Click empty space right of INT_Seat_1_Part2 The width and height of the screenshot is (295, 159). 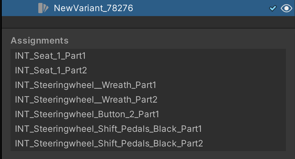pos(187,70)
